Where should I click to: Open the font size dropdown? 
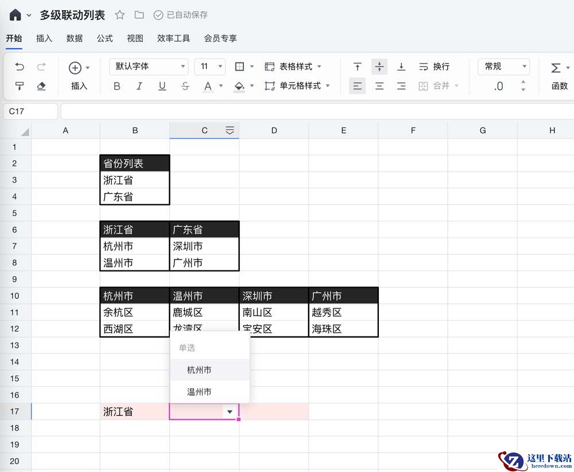click(210, 67)
